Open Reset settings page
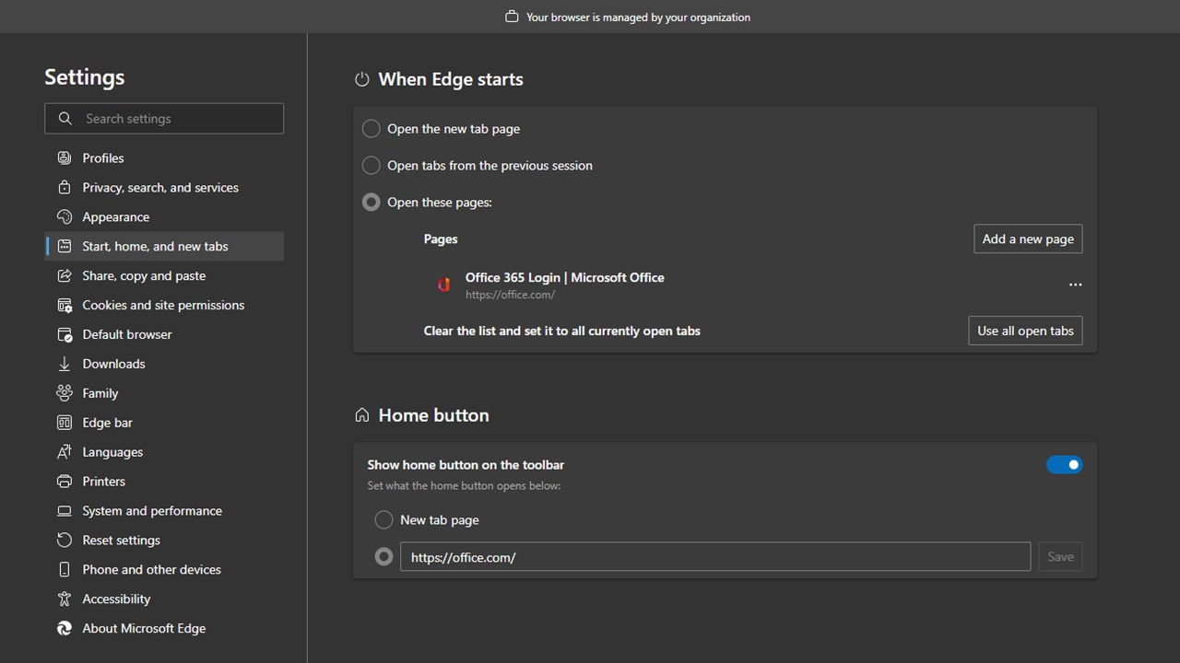 click(164, 541)
